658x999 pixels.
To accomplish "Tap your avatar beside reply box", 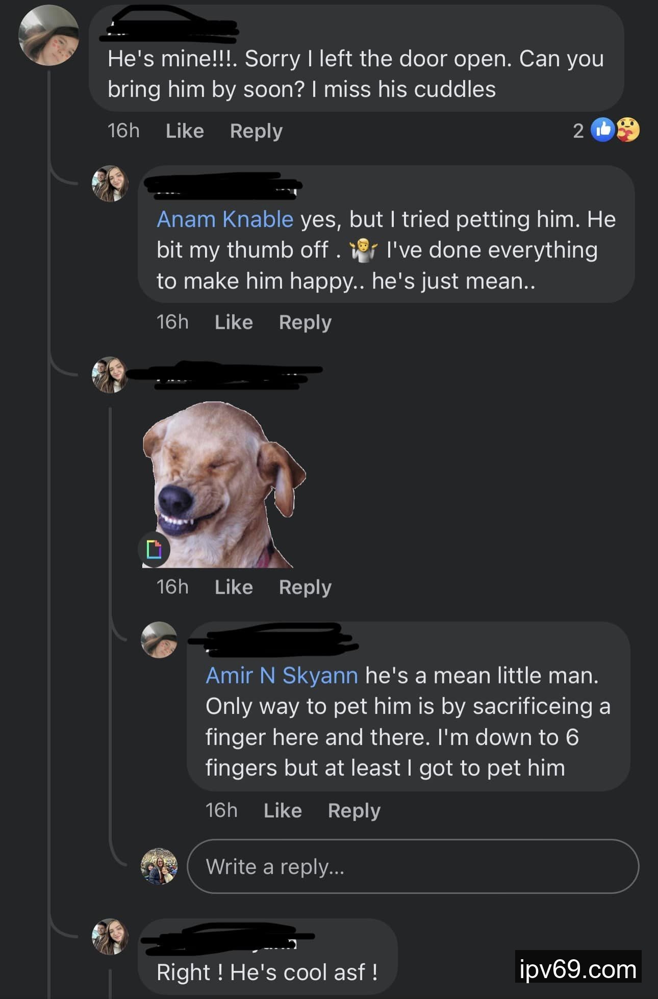I will click(x=159, y=866).
